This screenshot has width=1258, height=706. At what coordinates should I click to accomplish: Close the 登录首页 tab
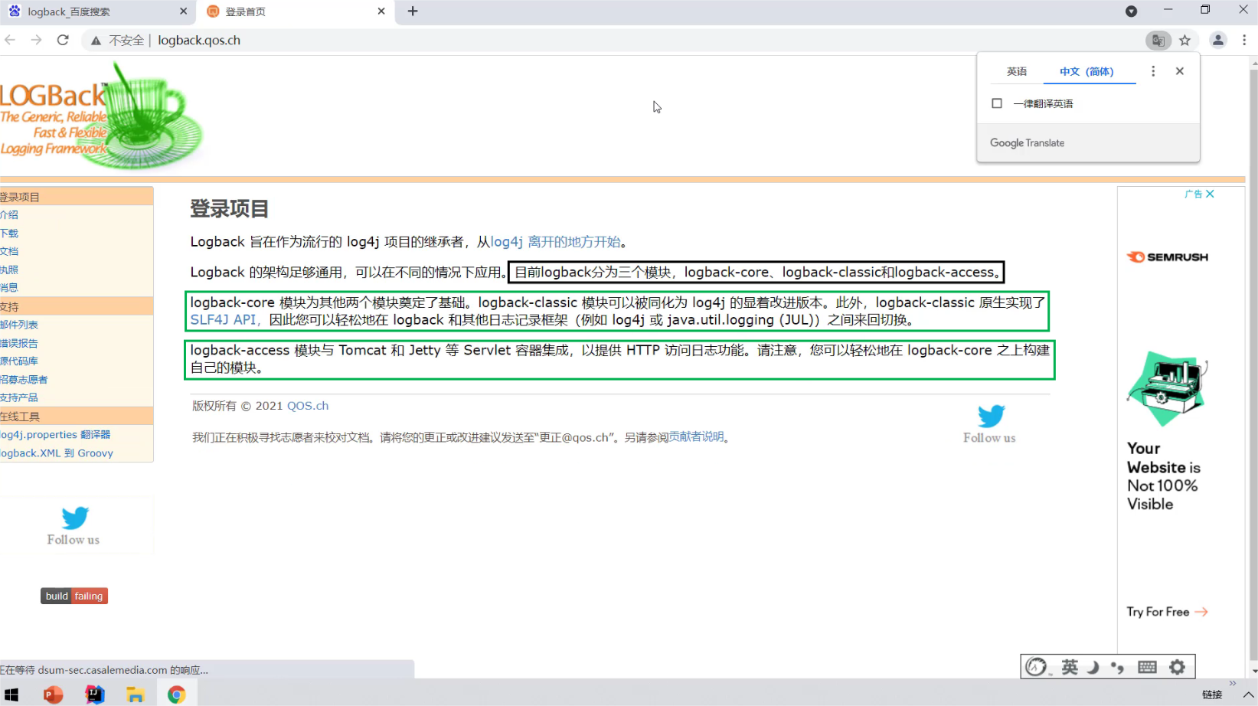pyautogui.click(x=381, y=11)
